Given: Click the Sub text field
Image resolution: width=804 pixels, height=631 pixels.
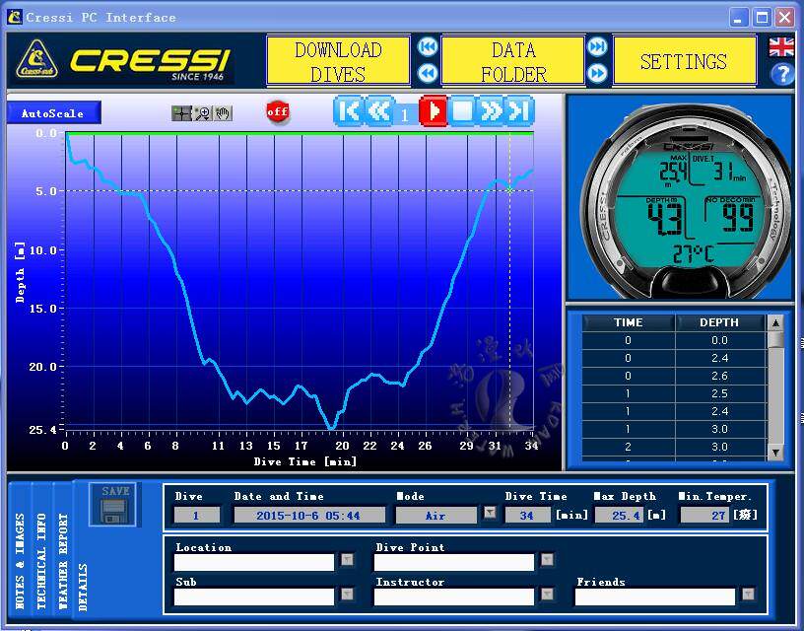Looking at the screenshot, I should (x=254, y=597).
